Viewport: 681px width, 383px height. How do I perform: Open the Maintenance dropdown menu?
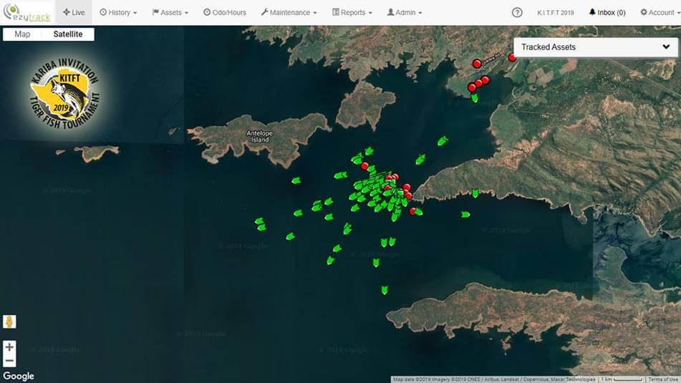[289, 12]
